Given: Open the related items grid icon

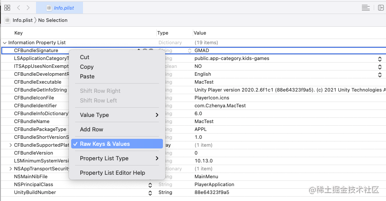Looking at the screenshot, I should point(7,7).
